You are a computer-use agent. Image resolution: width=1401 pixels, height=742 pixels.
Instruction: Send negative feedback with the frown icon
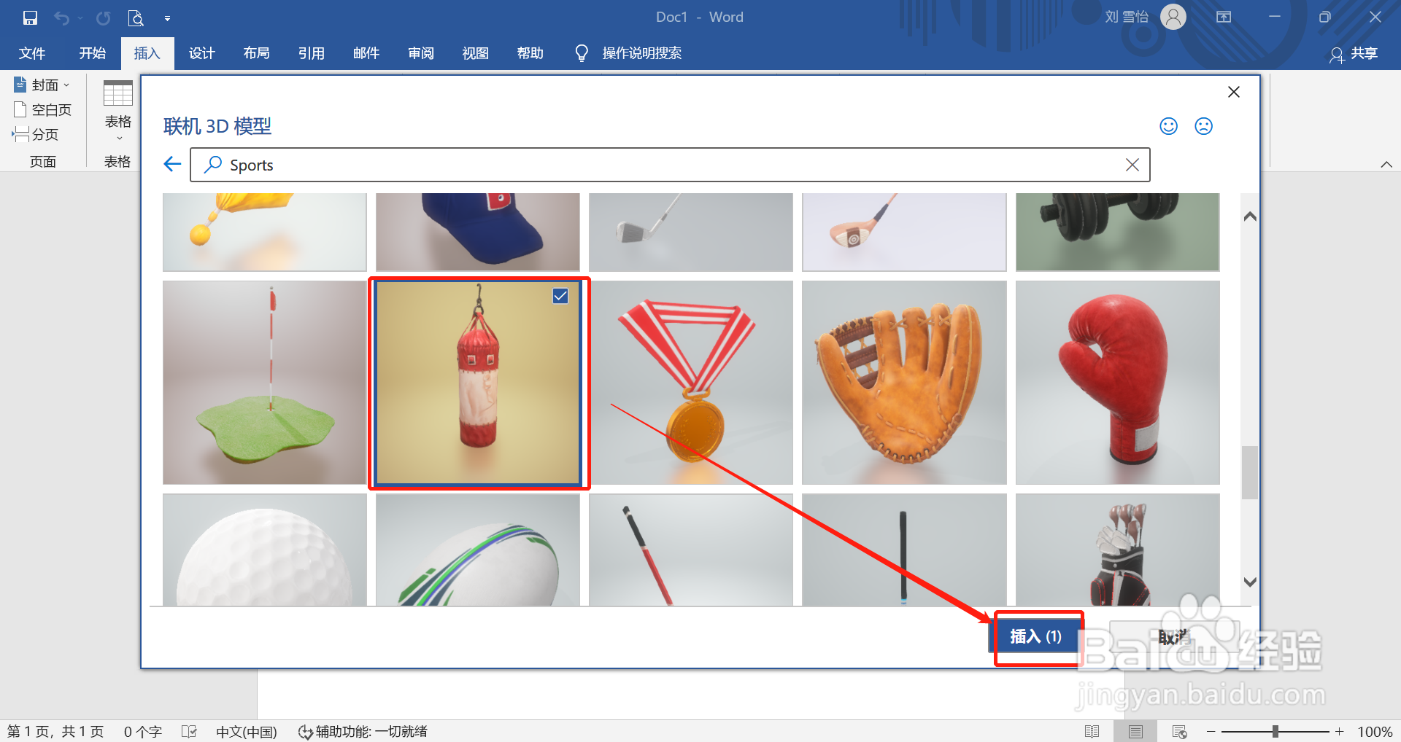1203,126
